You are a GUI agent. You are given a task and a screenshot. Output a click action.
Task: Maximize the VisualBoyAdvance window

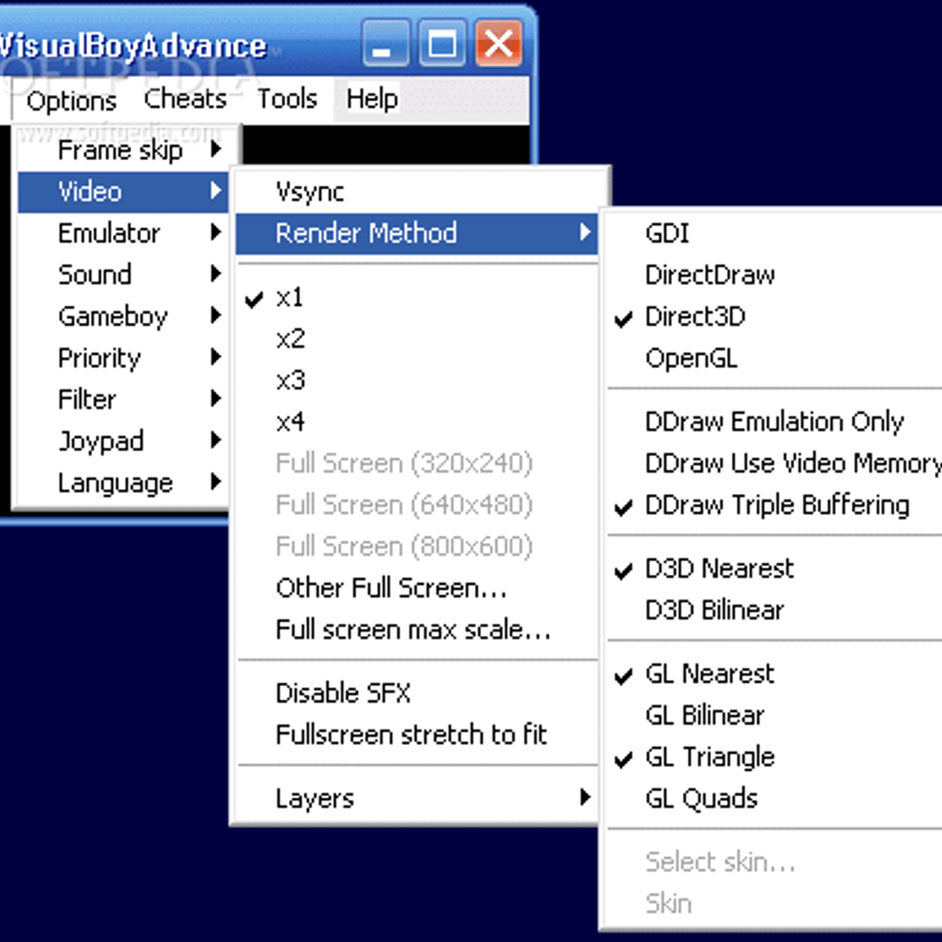(442, 43)
